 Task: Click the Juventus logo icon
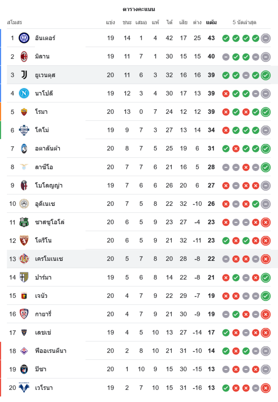click(24, 75)
